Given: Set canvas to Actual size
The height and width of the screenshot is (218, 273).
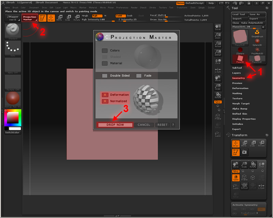Looking at the screenshot, I should pyautogui.click(x=218, y=44).
